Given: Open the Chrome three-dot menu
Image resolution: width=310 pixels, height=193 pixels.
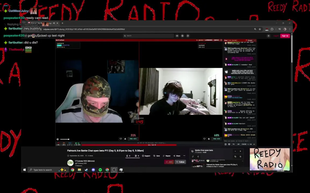Looking at the screenshot, I should click(x=290, y=29).
